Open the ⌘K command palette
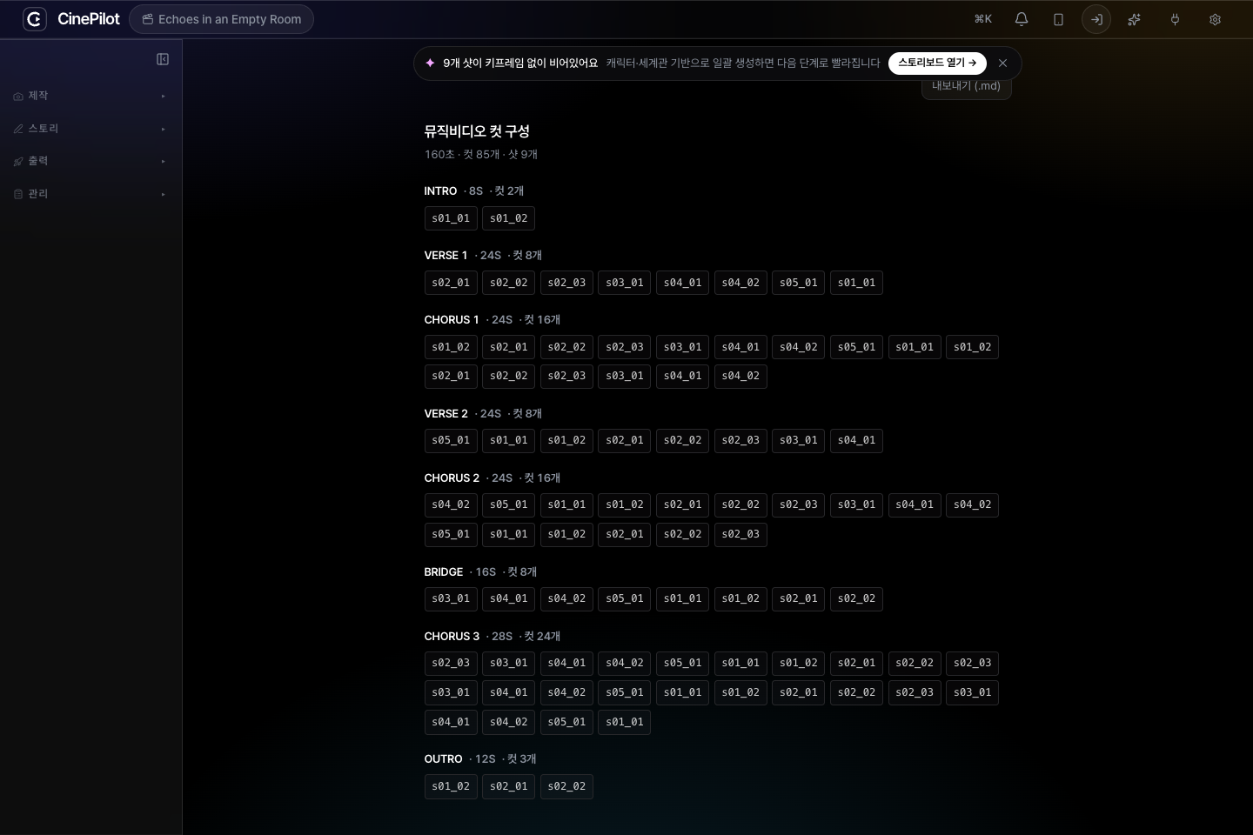 tap(983, 19)
